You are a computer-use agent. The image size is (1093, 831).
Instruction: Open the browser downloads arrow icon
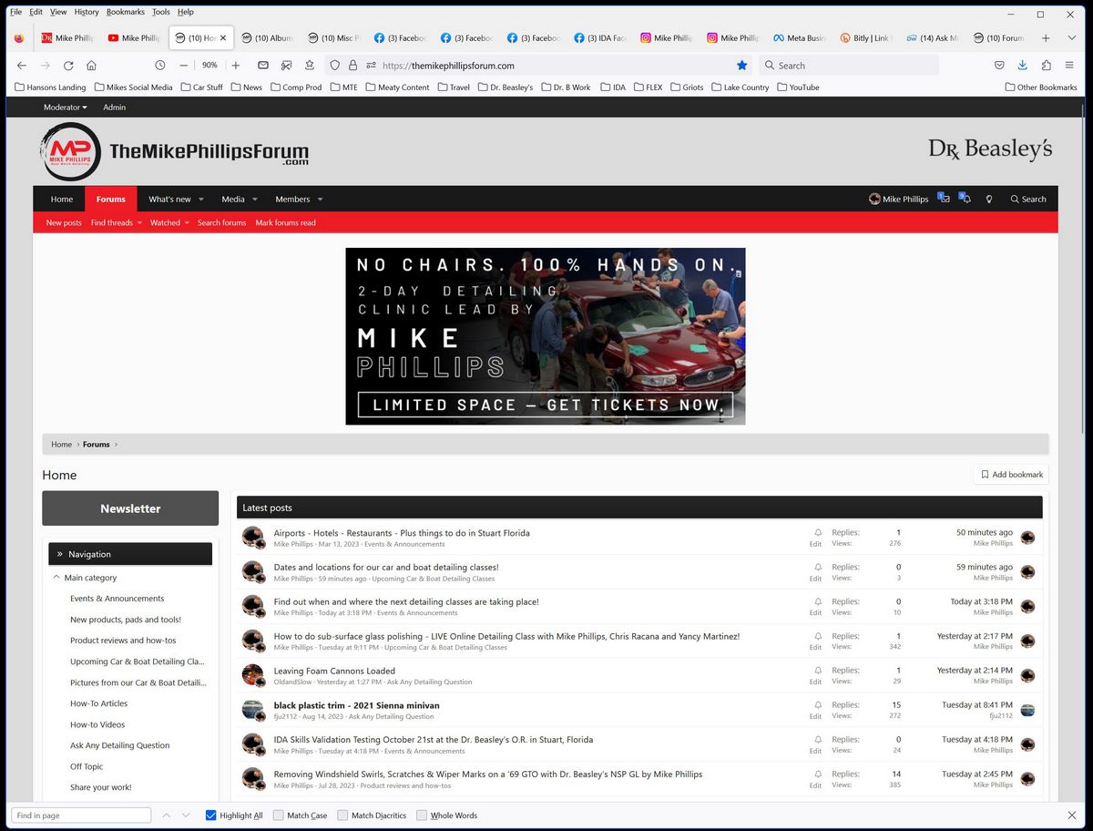coord(1022,66)
